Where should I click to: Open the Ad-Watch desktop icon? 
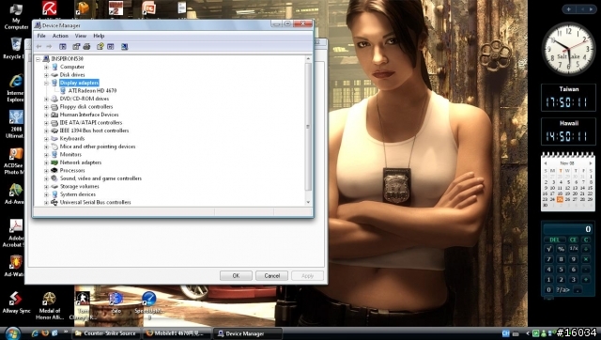(15, 266)
